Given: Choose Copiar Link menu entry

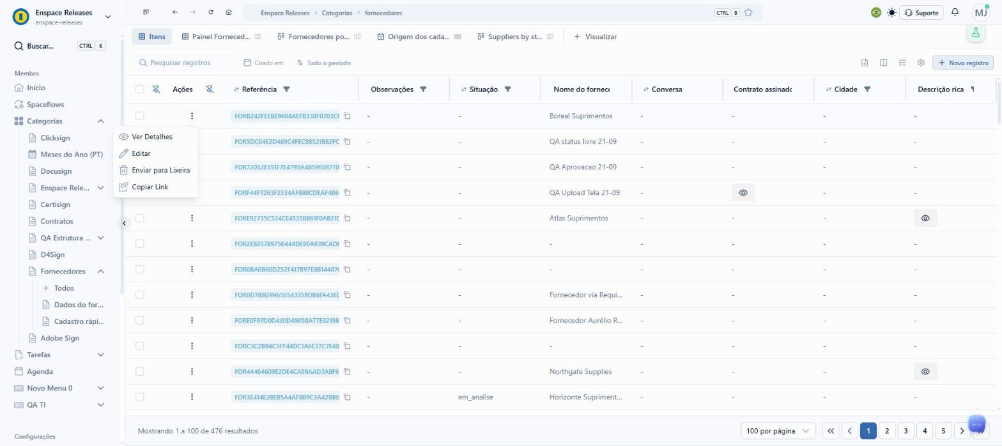Looking at the screenshot, I should point(156,187).
